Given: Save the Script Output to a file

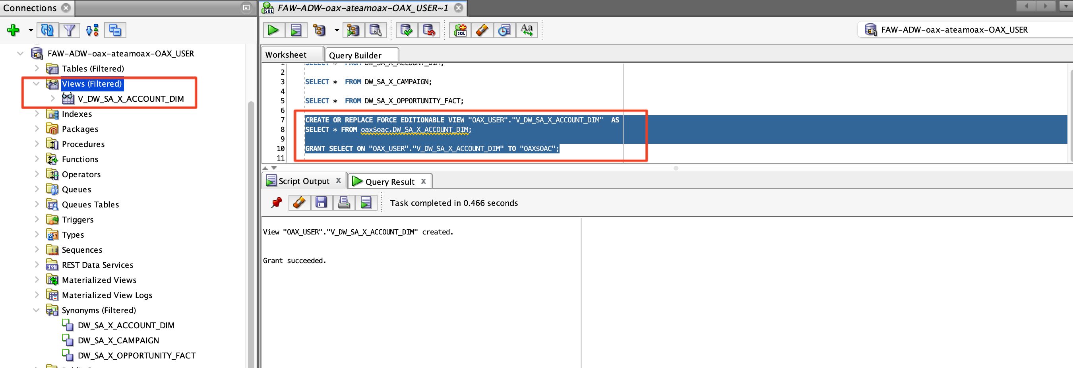Looking at the screenshot, I should (321, 203).
